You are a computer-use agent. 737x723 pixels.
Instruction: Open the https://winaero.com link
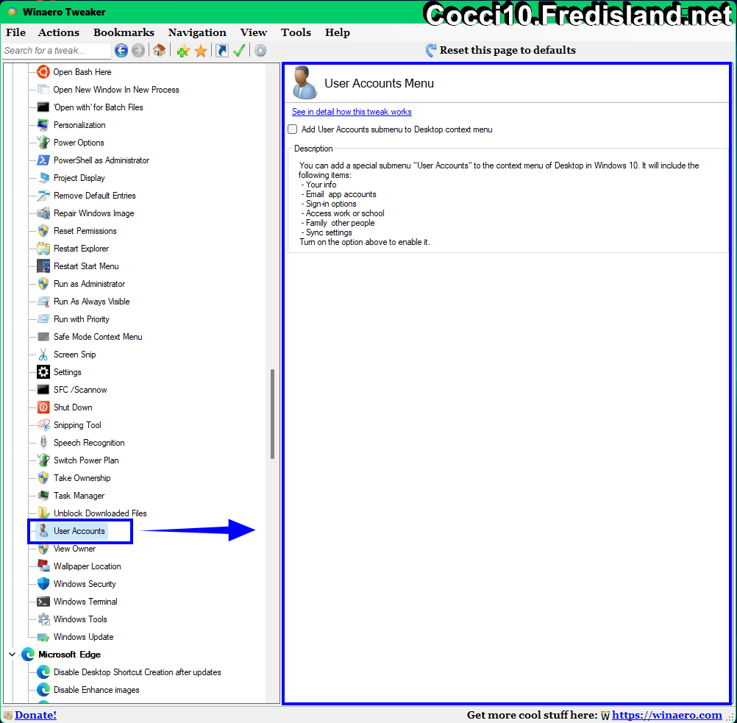(x=666, y=715)
